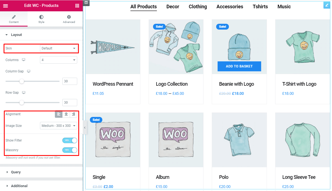This screenshot has height=191, width=332.
Task: Click the edit pencil icon on widget
Action: click(326, 5)
